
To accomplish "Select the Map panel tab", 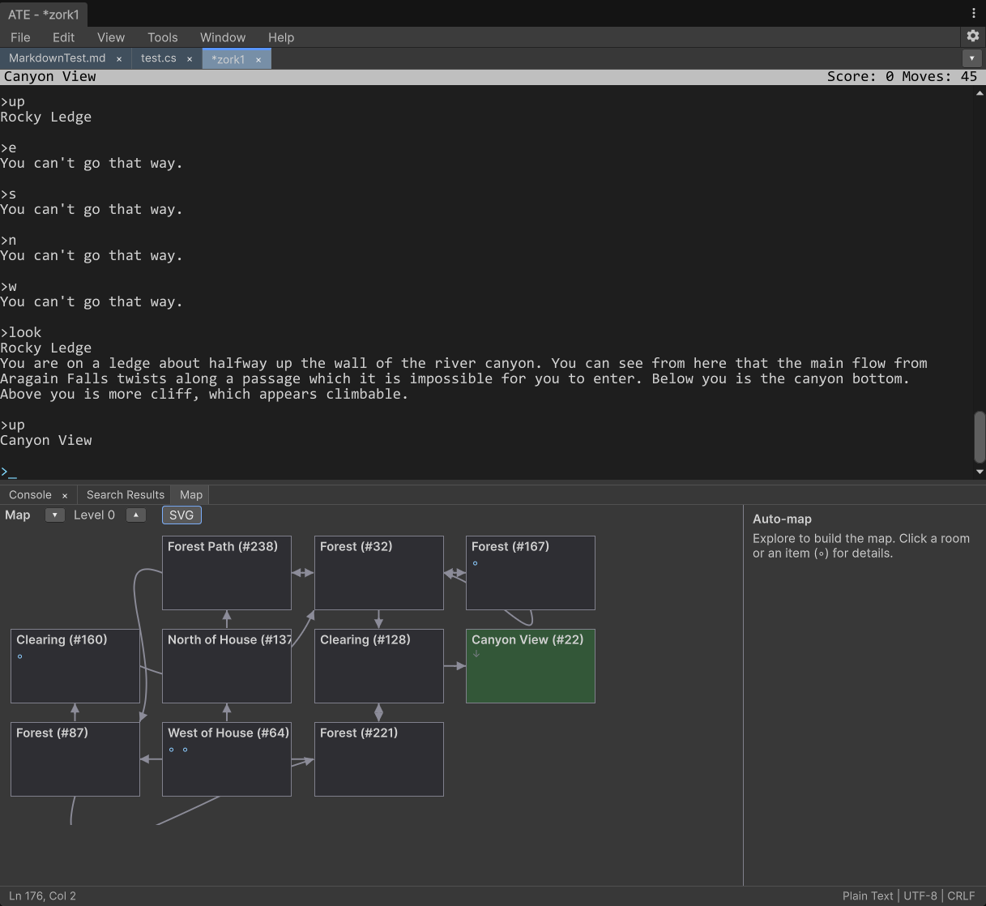I will (191, 495).
